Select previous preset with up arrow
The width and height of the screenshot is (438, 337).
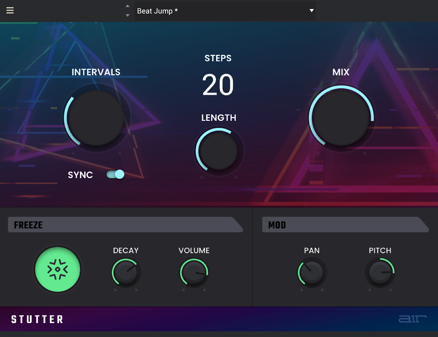point(128,6)
